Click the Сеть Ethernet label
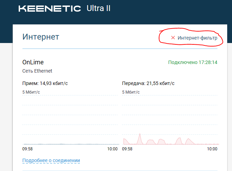The width and height of the screenshot is (232, 171). click(37, 71)
